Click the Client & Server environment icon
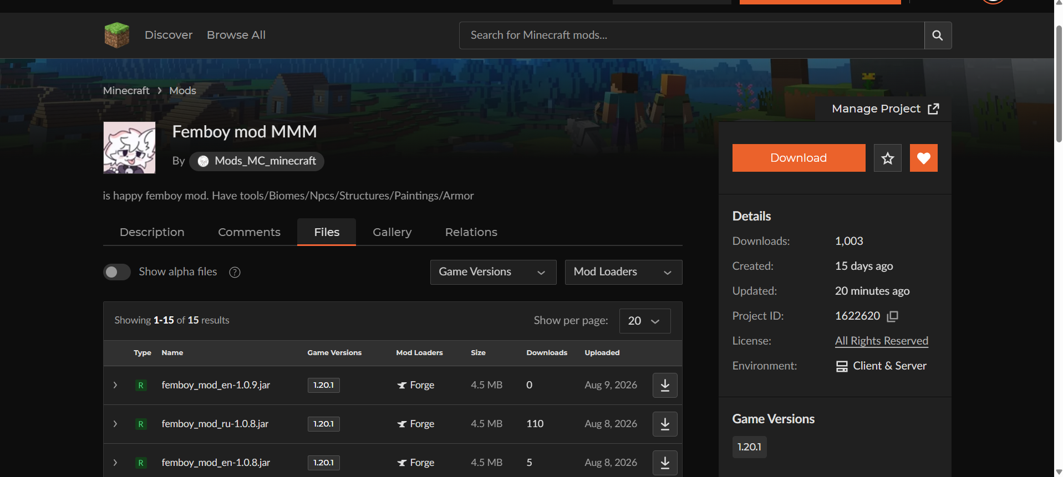This screenshot has height=477, width=1063. pyautogui.click(x=842, y=366)
